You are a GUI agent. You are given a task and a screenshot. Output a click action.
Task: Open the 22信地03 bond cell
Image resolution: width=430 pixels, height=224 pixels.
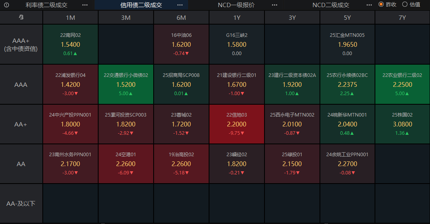click(237, 124)
